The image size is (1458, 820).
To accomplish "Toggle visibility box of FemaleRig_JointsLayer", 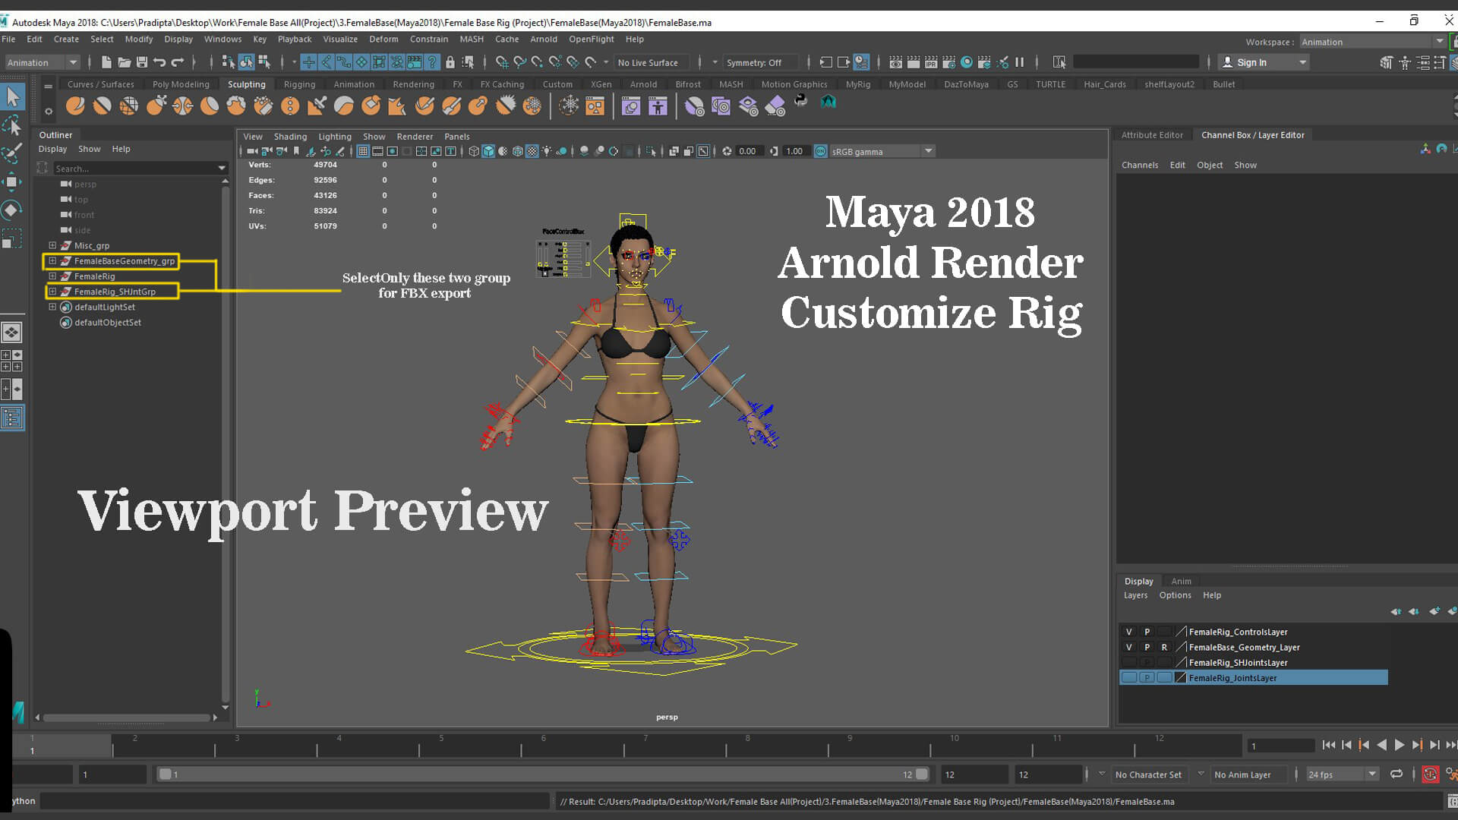I will [x=1129, y=677].
